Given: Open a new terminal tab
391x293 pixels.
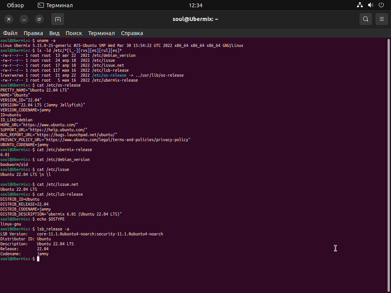Looking at the screenshot, I should (58, 19).
